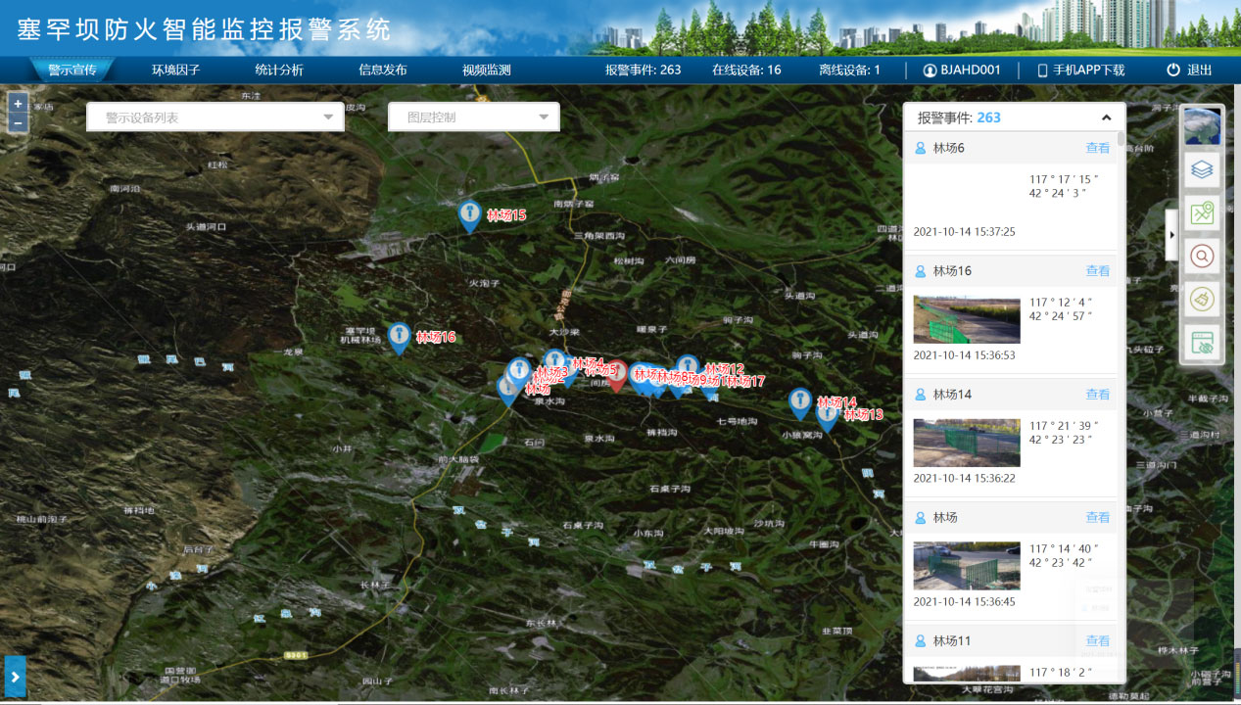Toggle the hide-window eye icon
The image size is (1241, 705).
1202,343
